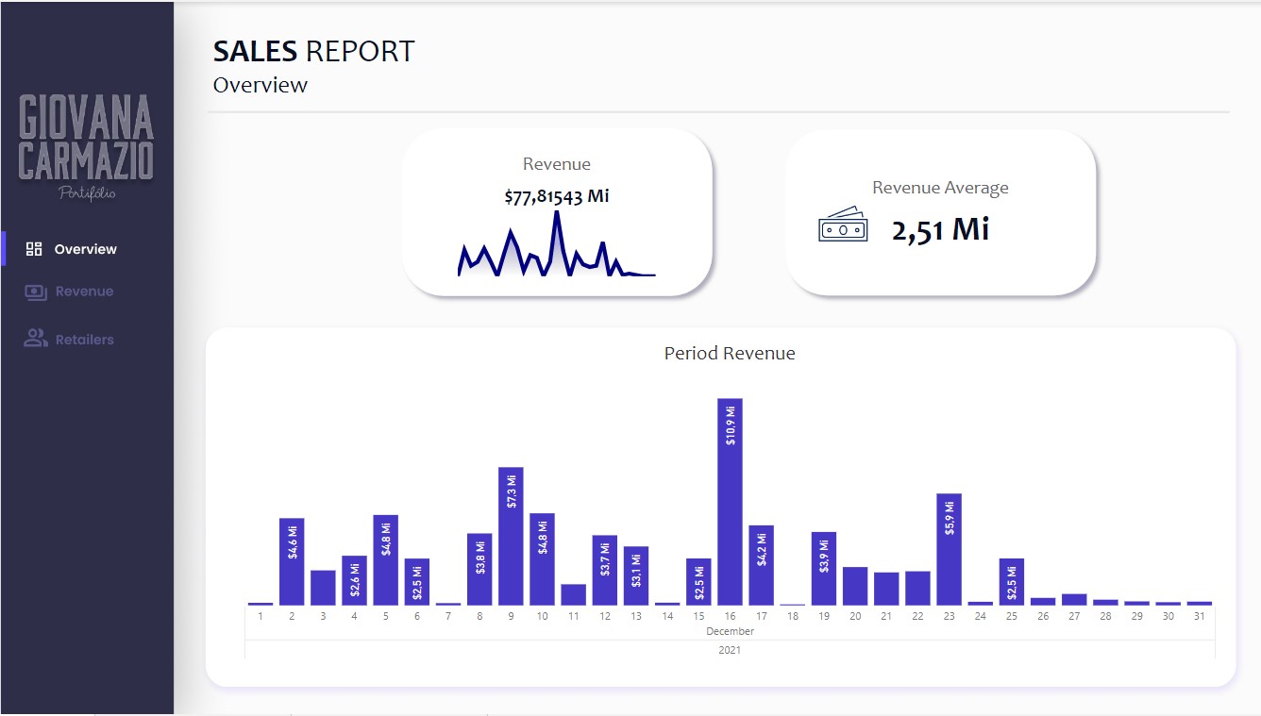
Task: Click the day 18 axis label
Action: coord(793,616)
